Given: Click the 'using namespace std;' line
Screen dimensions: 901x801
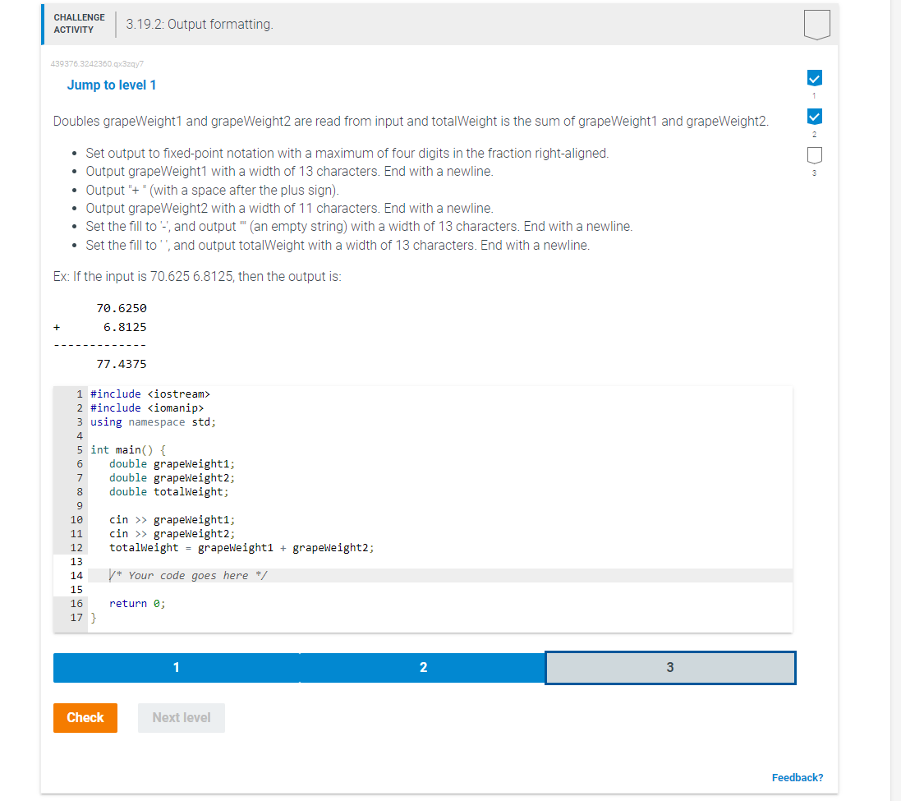Looking at the screenshot, I should [153, 421].
